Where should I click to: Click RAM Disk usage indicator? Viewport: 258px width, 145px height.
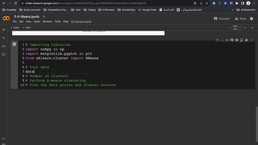click(237, 28)
